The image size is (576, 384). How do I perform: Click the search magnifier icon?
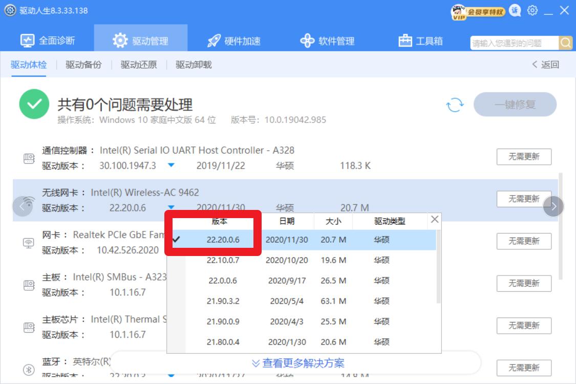[x=566, y=43]
